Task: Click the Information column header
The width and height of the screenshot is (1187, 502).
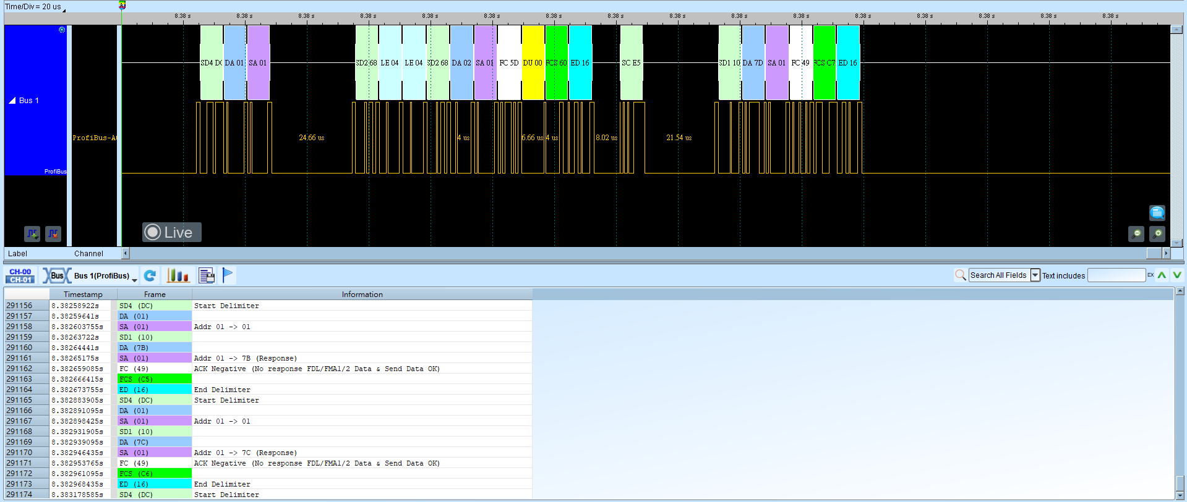Action: [x=362, y=295]
